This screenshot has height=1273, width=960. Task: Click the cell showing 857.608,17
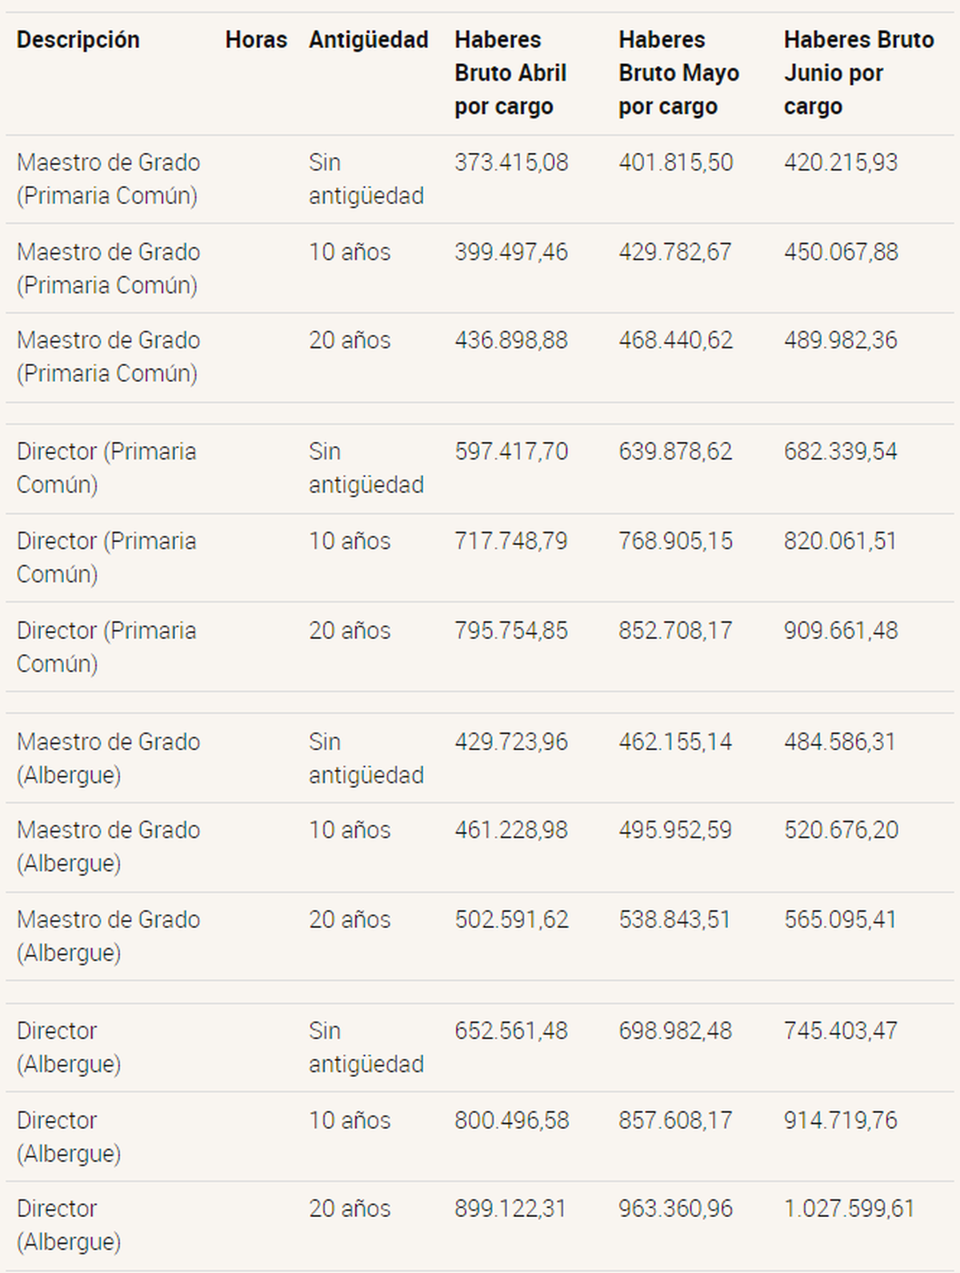tap(675, 1121)
